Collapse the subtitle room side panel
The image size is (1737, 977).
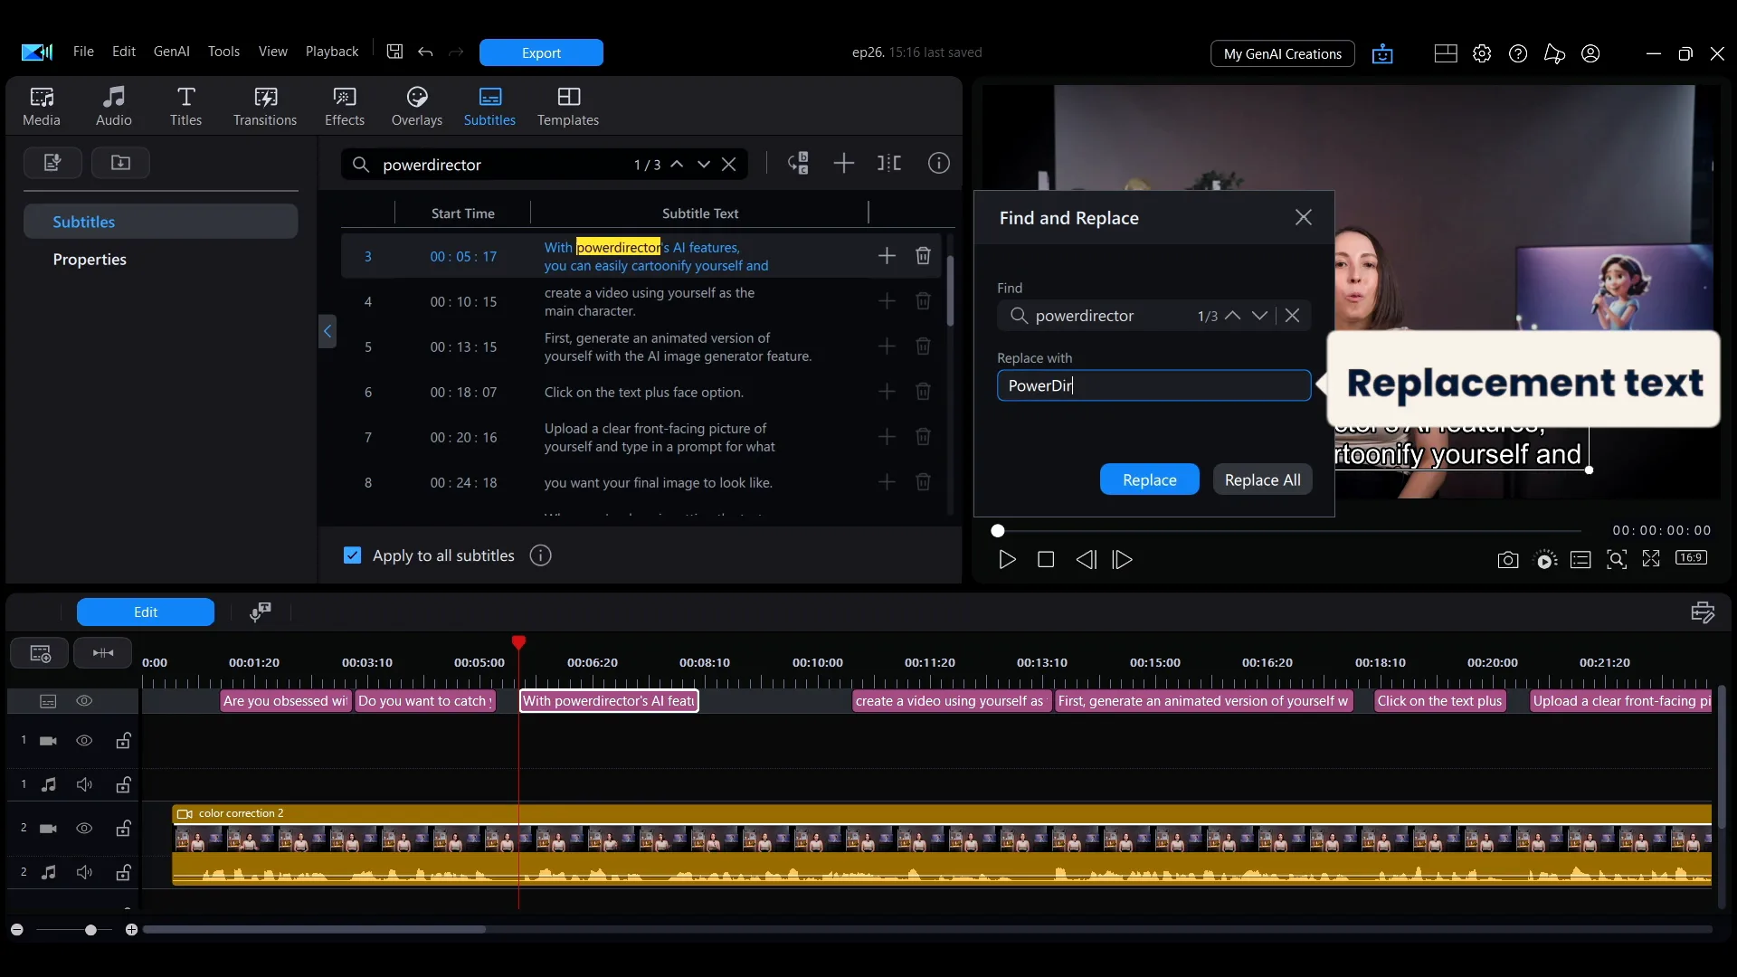pos(327,331)
